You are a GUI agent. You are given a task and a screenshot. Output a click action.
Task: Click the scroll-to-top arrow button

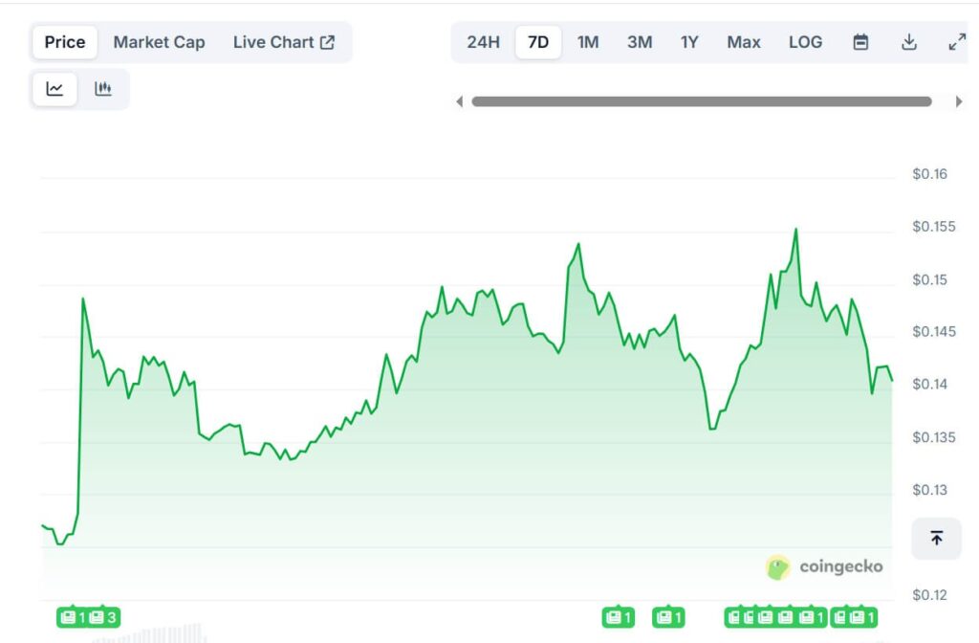click(x=936, y=539)
